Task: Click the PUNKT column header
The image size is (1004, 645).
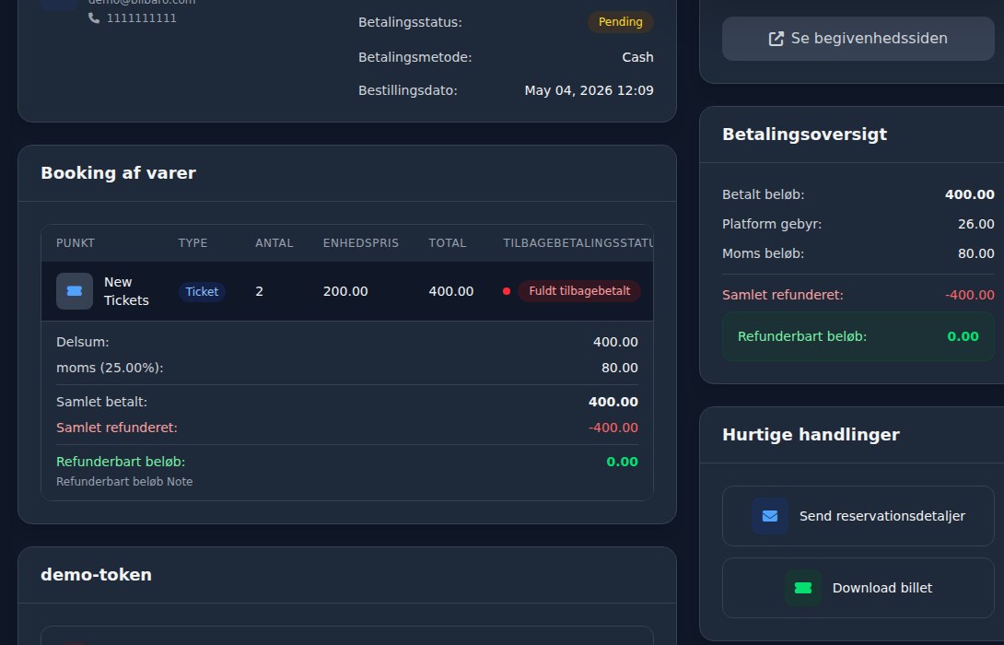Action: (x=76, y=243)
